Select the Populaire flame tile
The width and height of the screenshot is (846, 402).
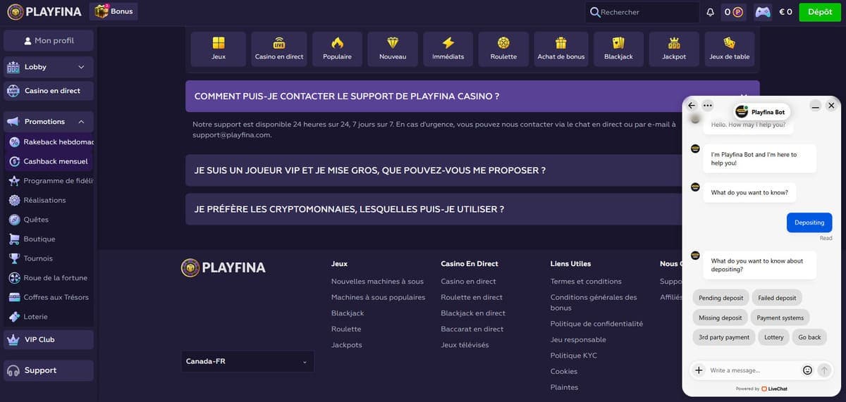point(337,49)
